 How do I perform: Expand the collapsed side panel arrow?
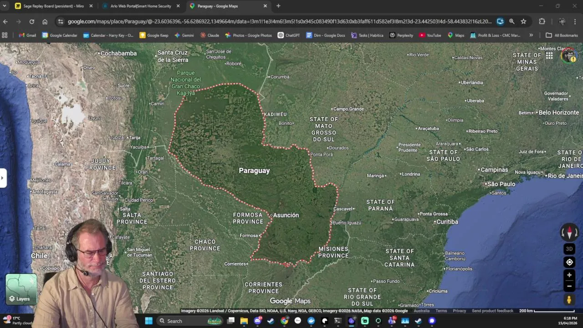(x=3, y=178)
